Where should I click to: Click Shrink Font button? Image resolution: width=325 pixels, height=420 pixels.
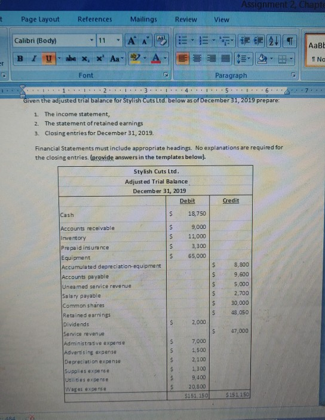pyautogui.click(x=145, y=41)
